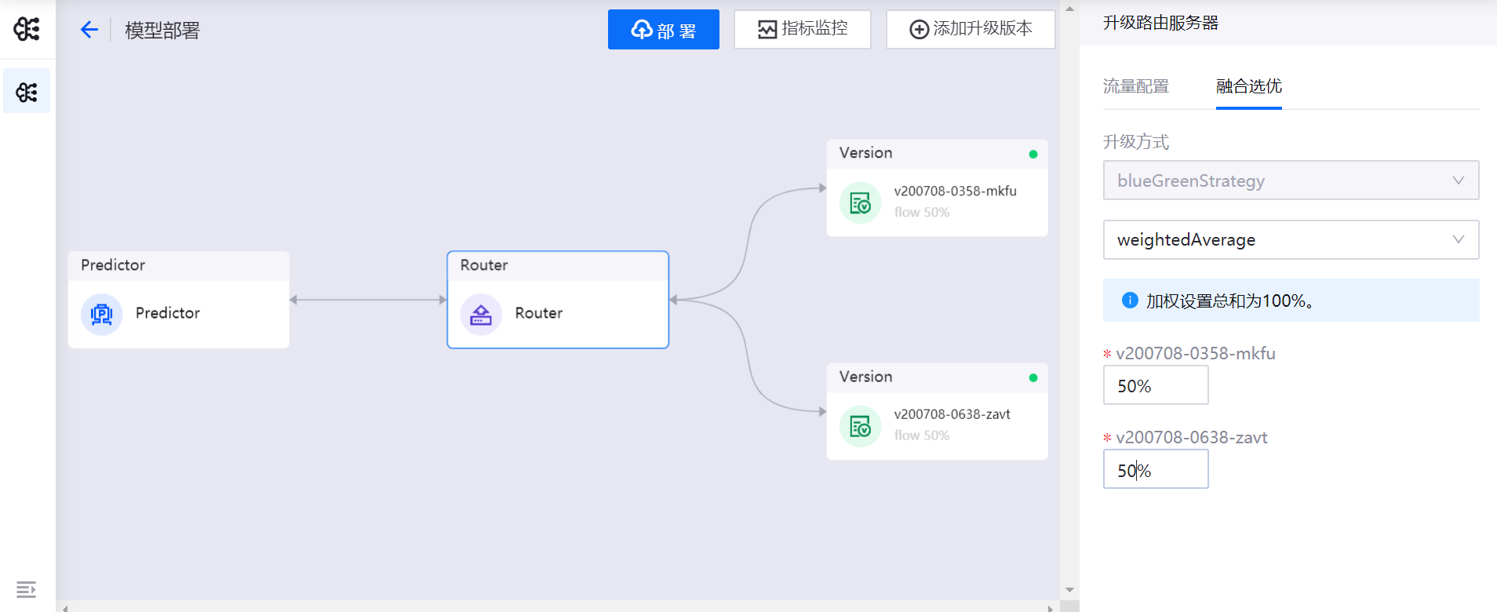Click flow 50% under v200708-0638-zavt
The width and height of the screenshot is (1497, 612).
(x=922, y=435)
